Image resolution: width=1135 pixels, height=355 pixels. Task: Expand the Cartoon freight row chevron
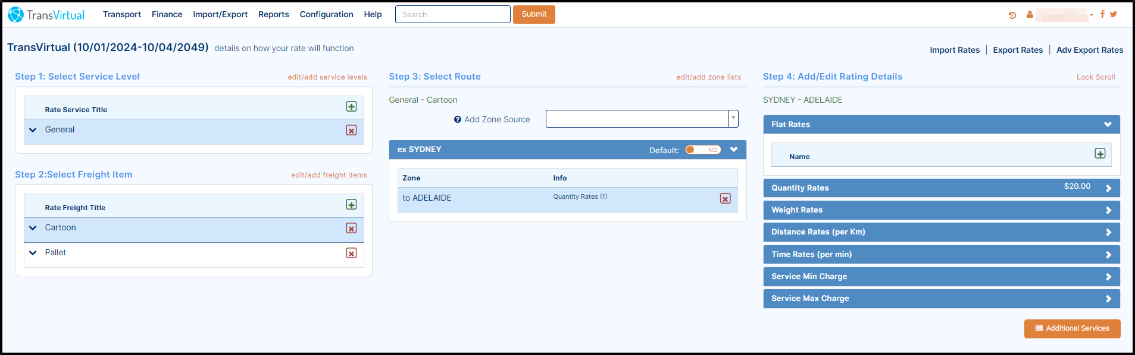click(x=33, y=228)
